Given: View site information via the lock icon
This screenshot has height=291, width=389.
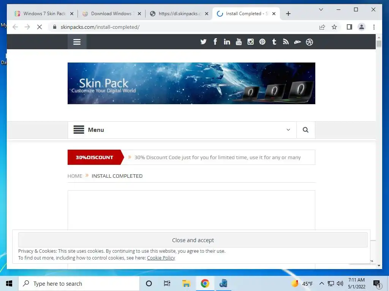Looking at the screenshot, I should pyautogui.click(x=55, y=27).
